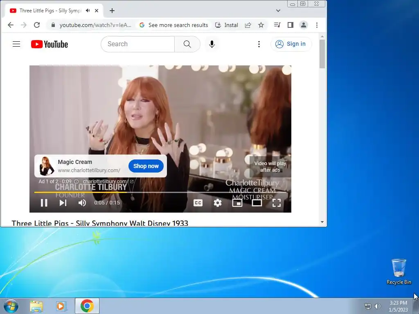Click the yellow ad progress bar
This screenshot has height=314, width=419.
coord(80,192)
